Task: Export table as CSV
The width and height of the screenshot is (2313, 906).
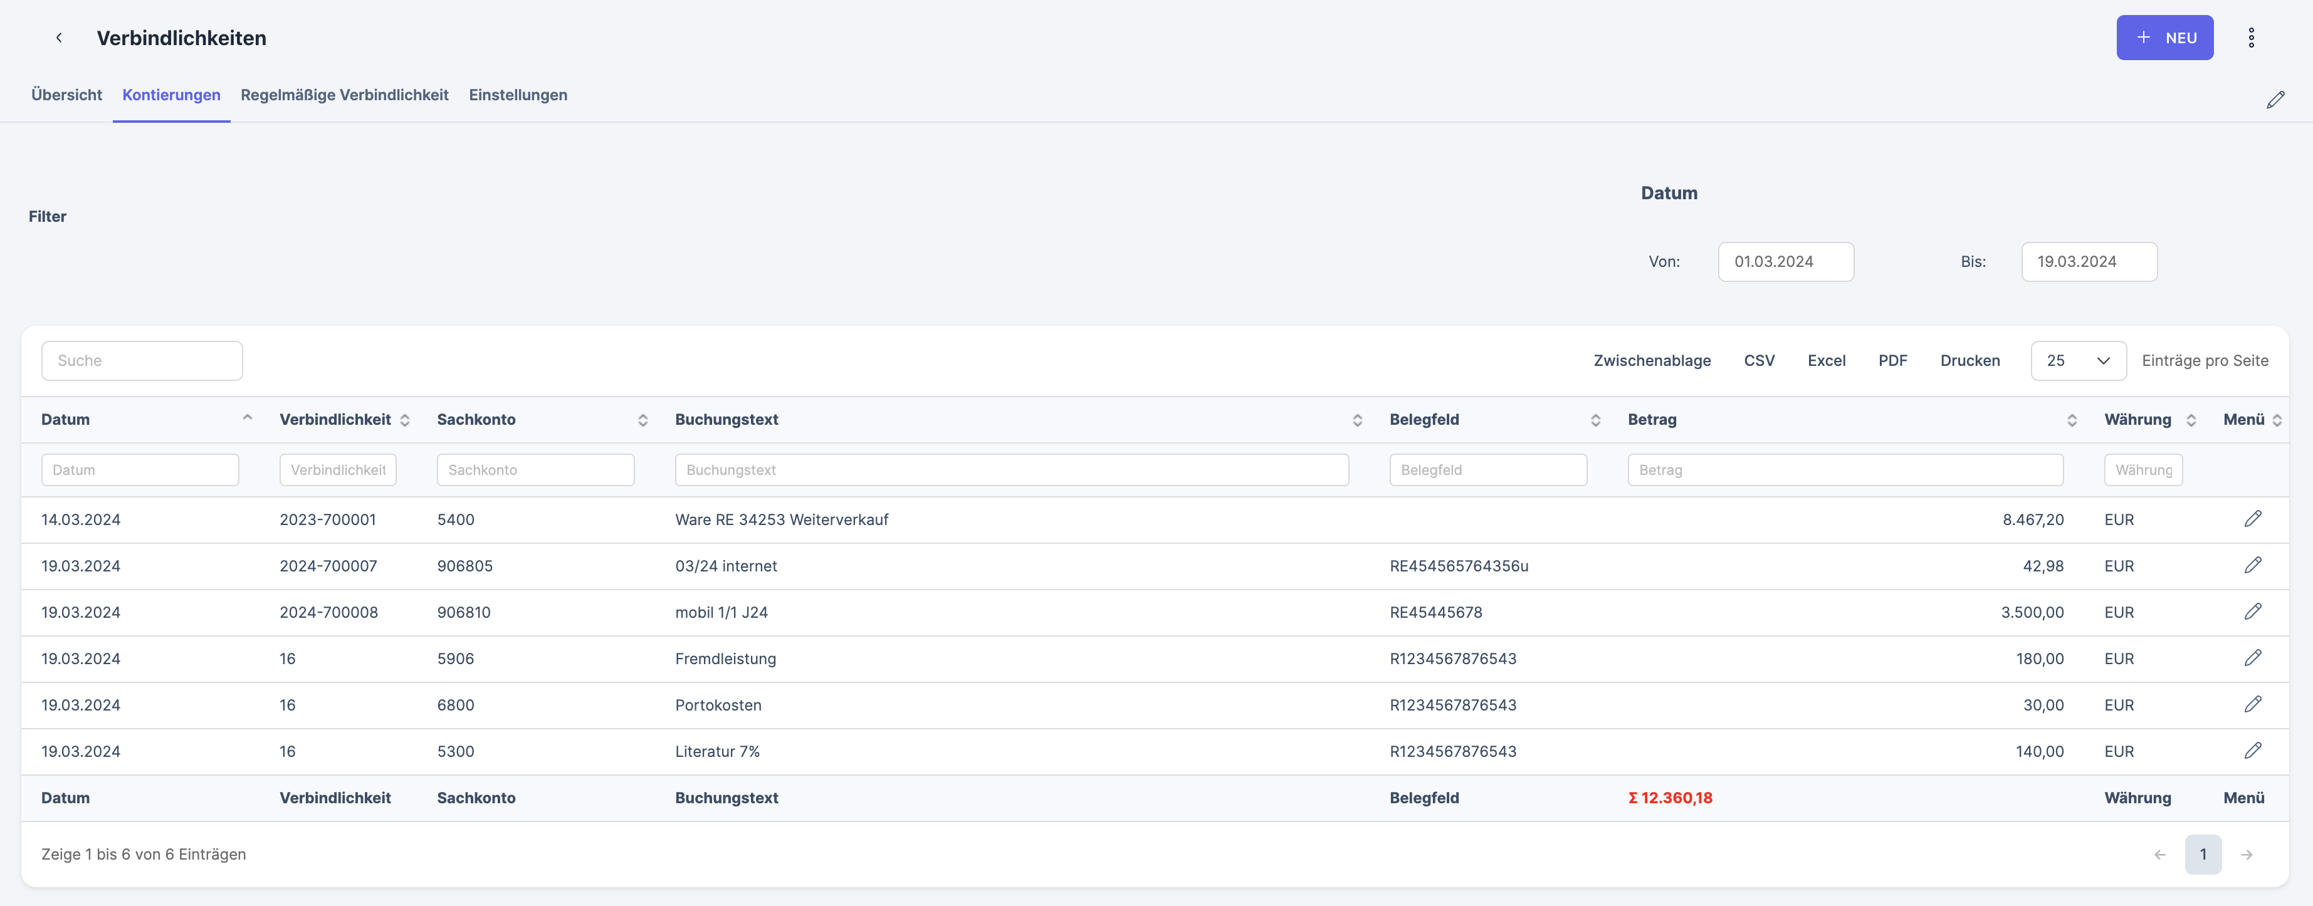Action: [x=1758, y=360]
